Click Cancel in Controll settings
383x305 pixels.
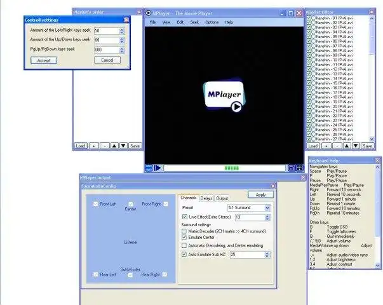point(107,60)
